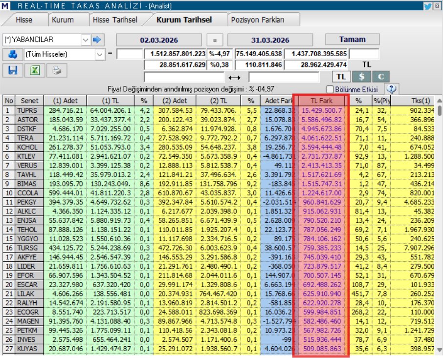Export to Excel with the green icon

click(x=35, y=70)
